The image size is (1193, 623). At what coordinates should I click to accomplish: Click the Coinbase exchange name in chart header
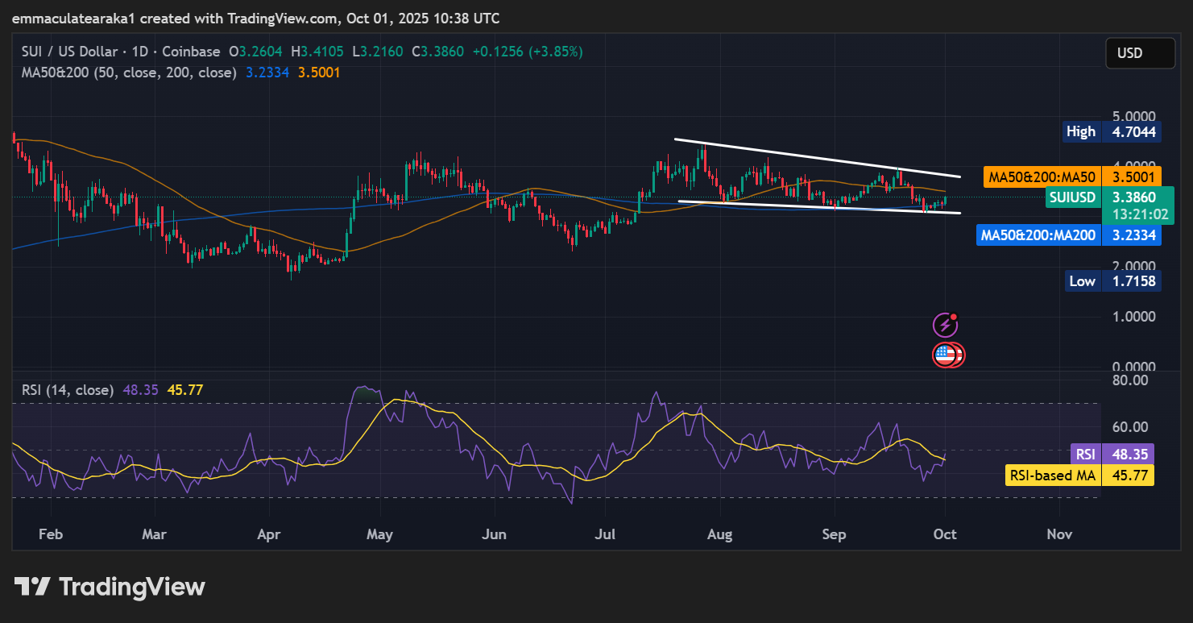pyautogui.click(x=191, y=52)
